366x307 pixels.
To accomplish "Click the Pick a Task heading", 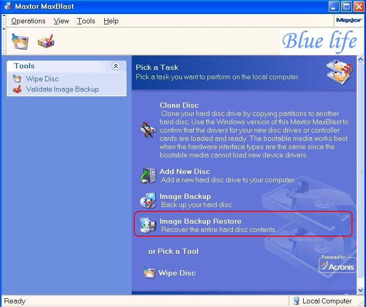I will [x=157, y=67].
